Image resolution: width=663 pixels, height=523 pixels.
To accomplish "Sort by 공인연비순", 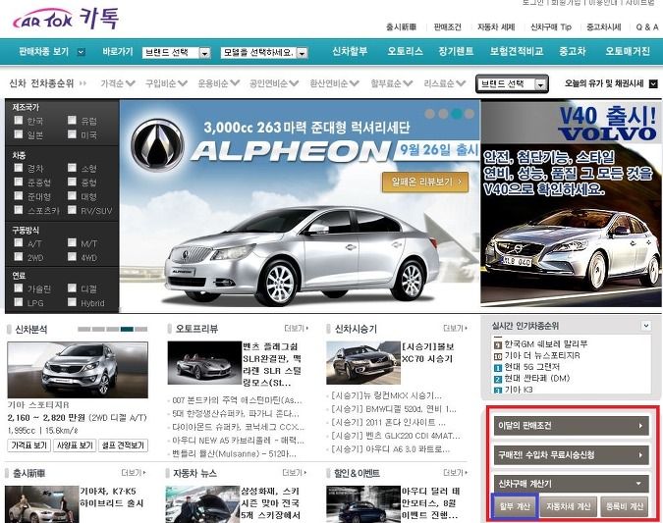I will (274, 83).
